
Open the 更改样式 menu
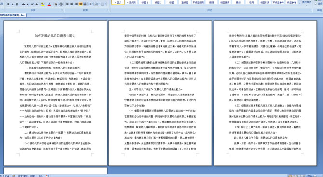point(307,2)
